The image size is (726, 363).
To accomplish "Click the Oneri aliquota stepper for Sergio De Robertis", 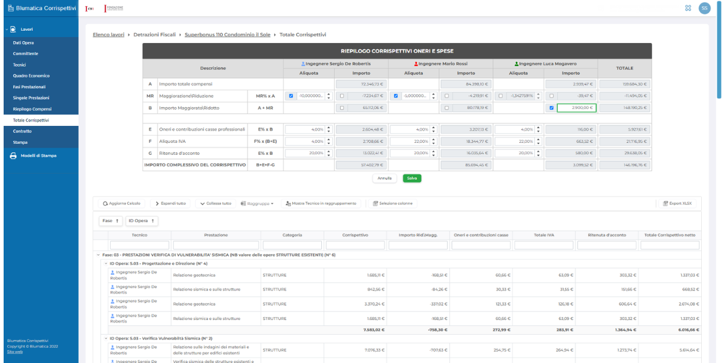I will (329, 129).
